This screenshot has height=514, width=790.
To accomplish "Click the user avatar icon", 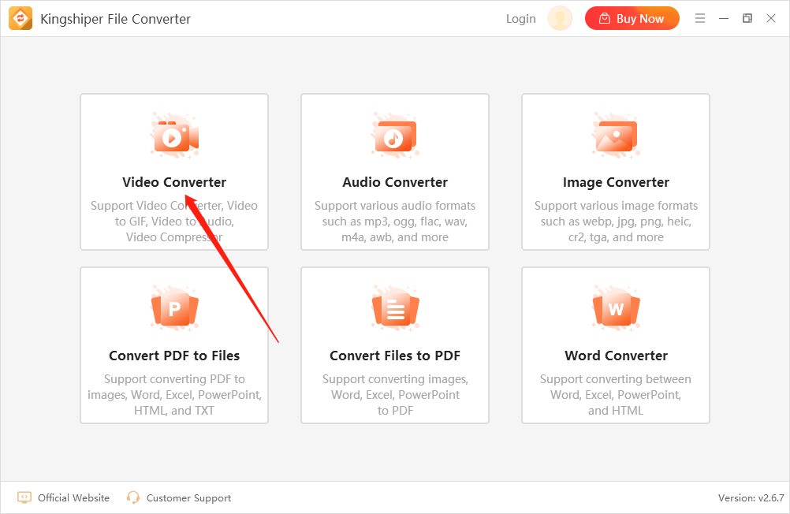I will 560,19.
